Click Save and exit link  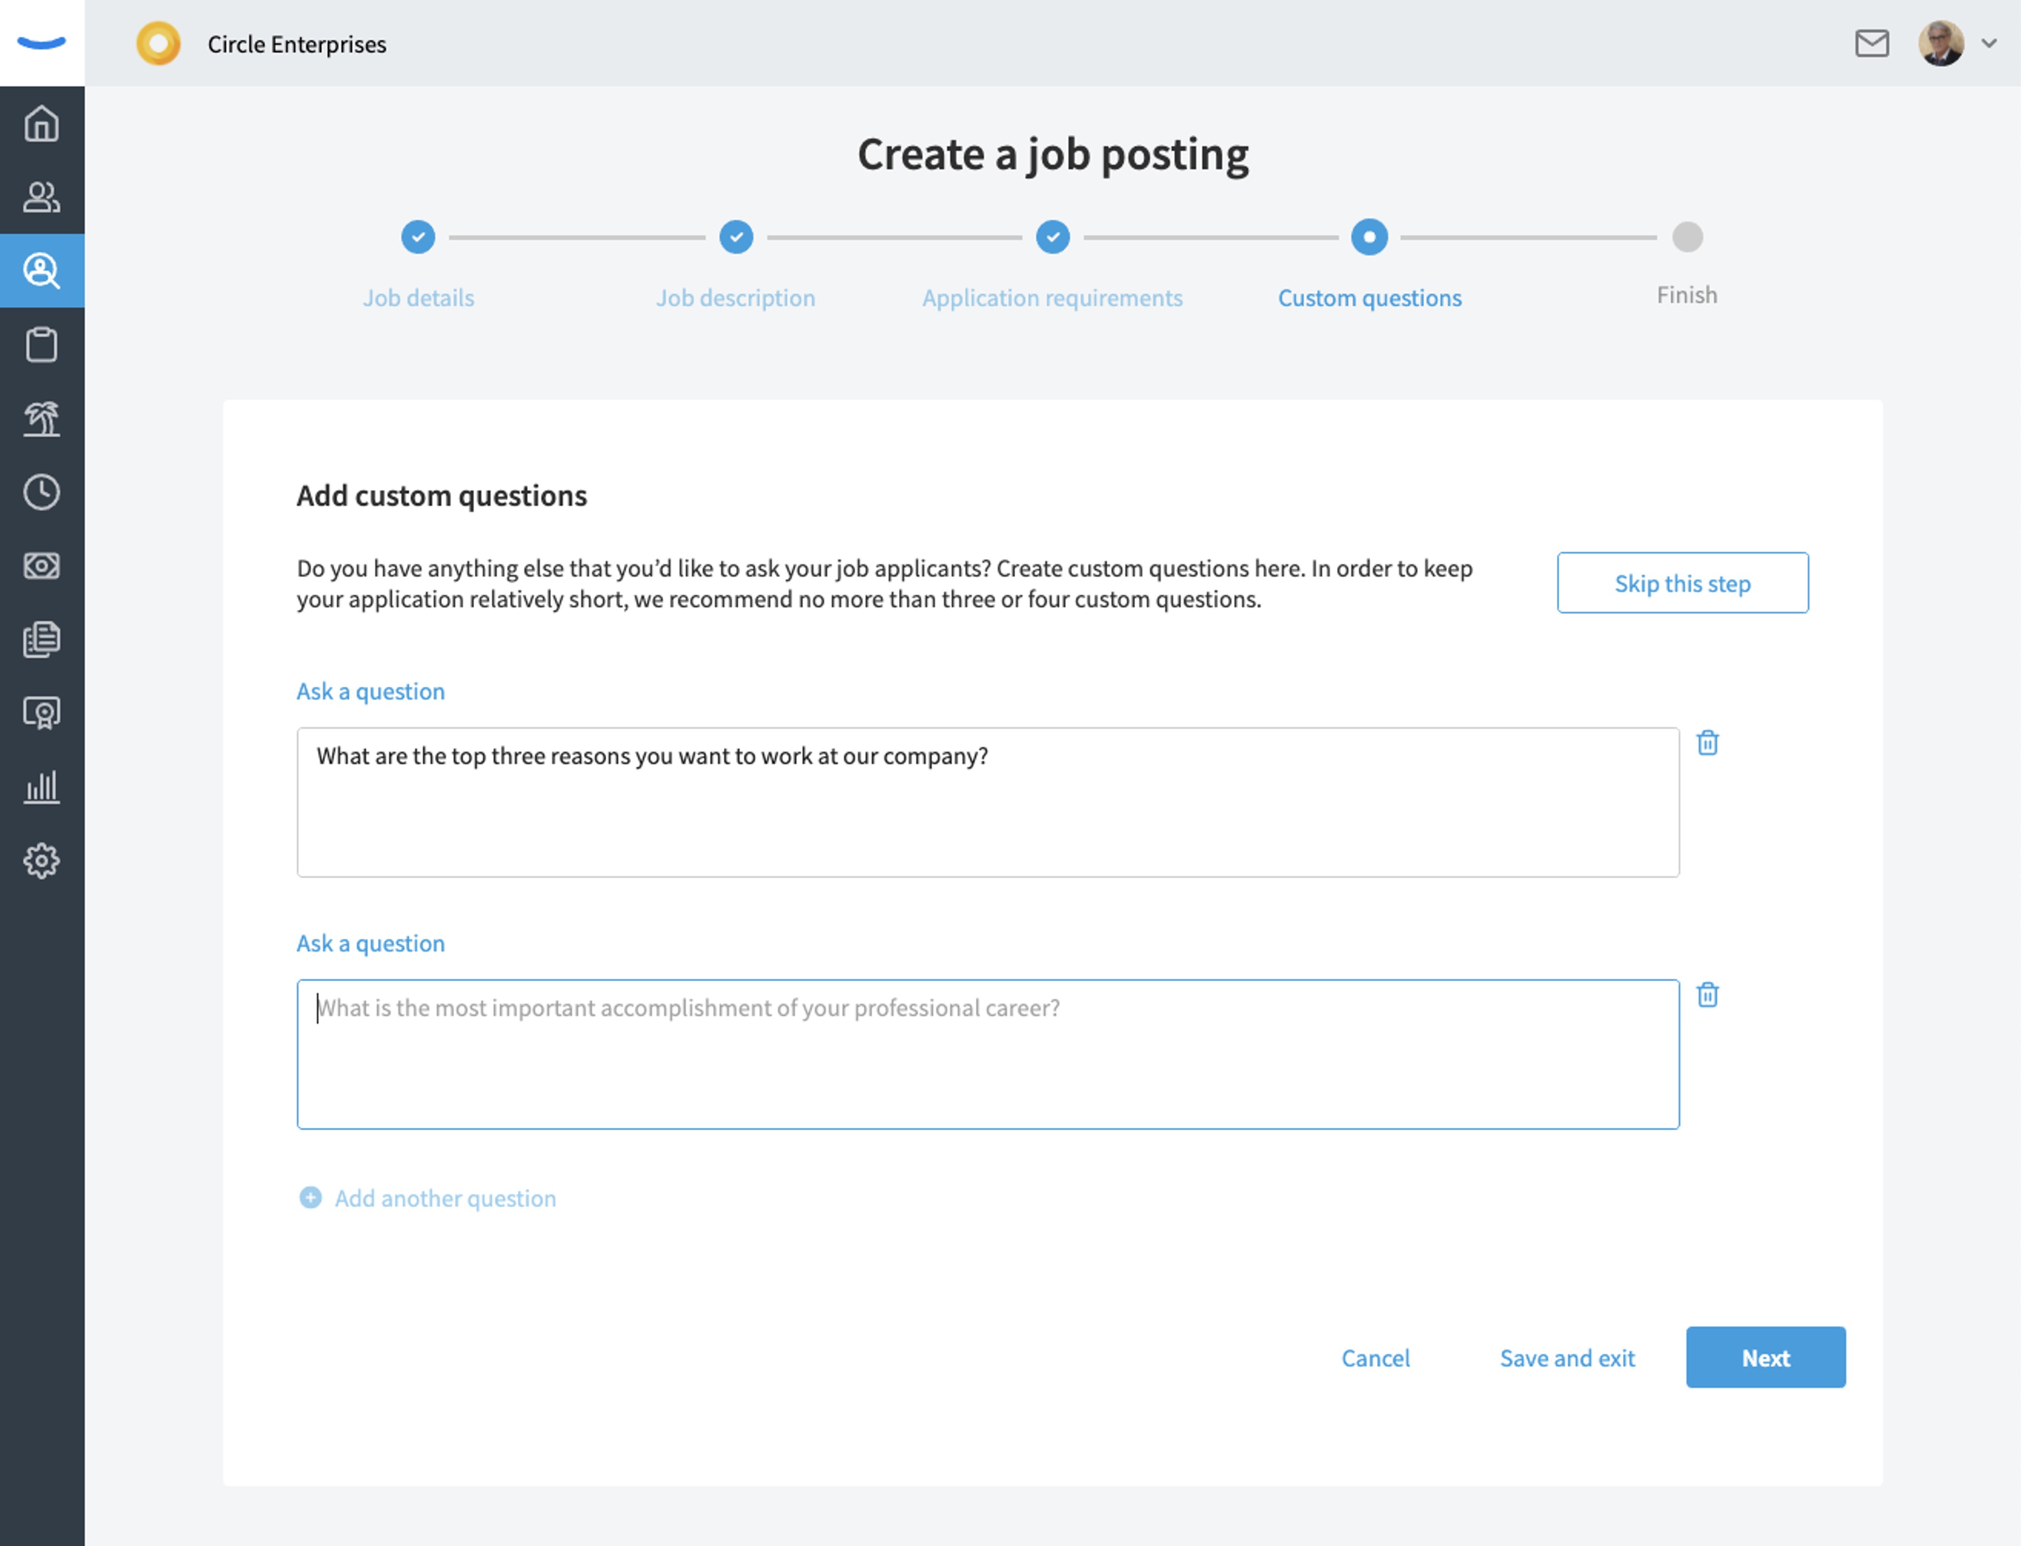[x=1567, y=1357]
